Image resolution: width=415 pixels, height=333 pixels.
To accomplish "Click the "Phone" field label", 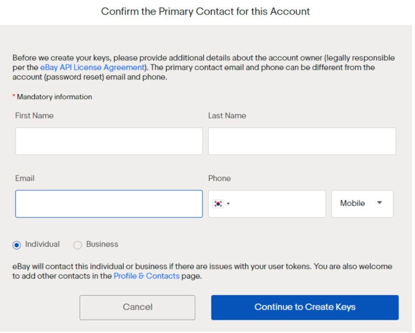I will click(x=219, y=178).
